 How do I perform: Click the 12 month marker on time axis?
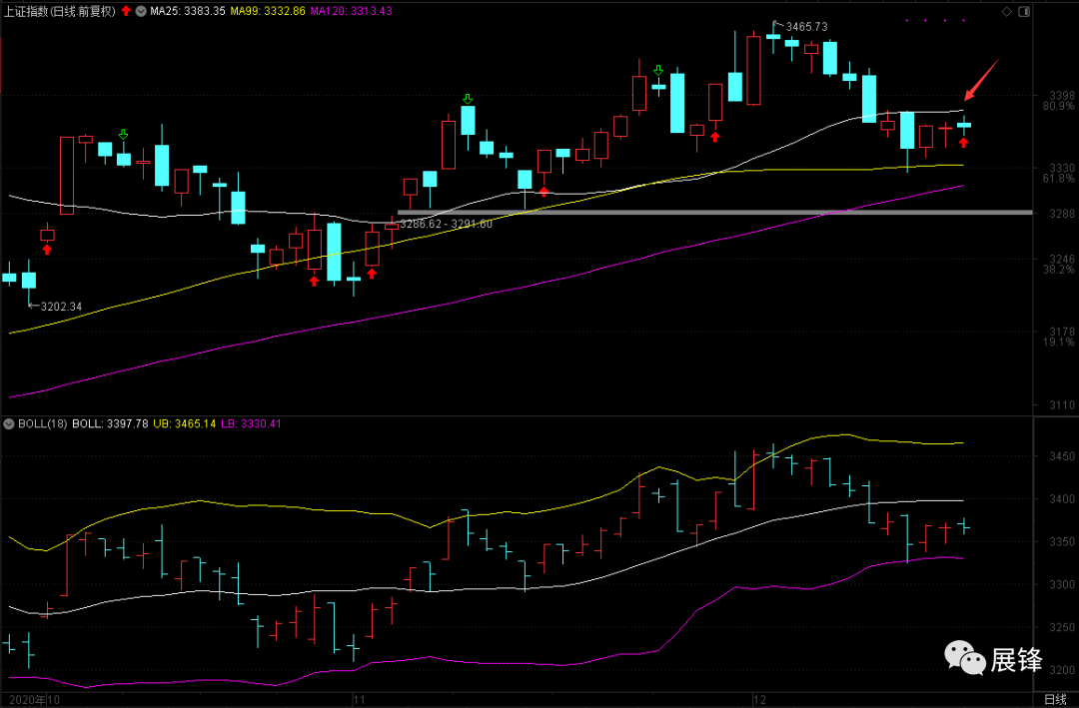pos(759,700)
